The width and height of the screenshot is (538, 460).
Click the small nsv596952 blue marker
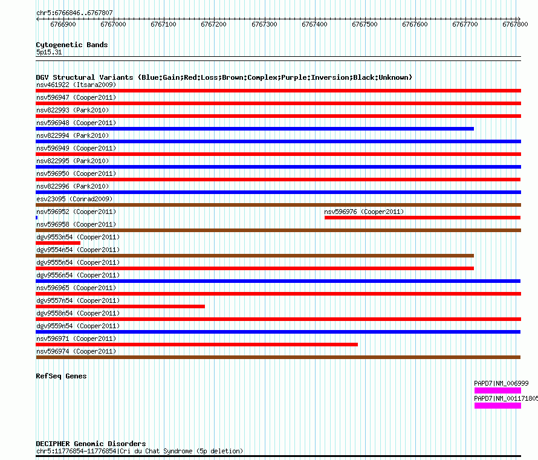tap(37, 218)
